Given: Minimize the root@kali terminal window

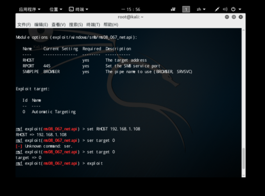Looking at the screenshot, I should pos(227,17).
